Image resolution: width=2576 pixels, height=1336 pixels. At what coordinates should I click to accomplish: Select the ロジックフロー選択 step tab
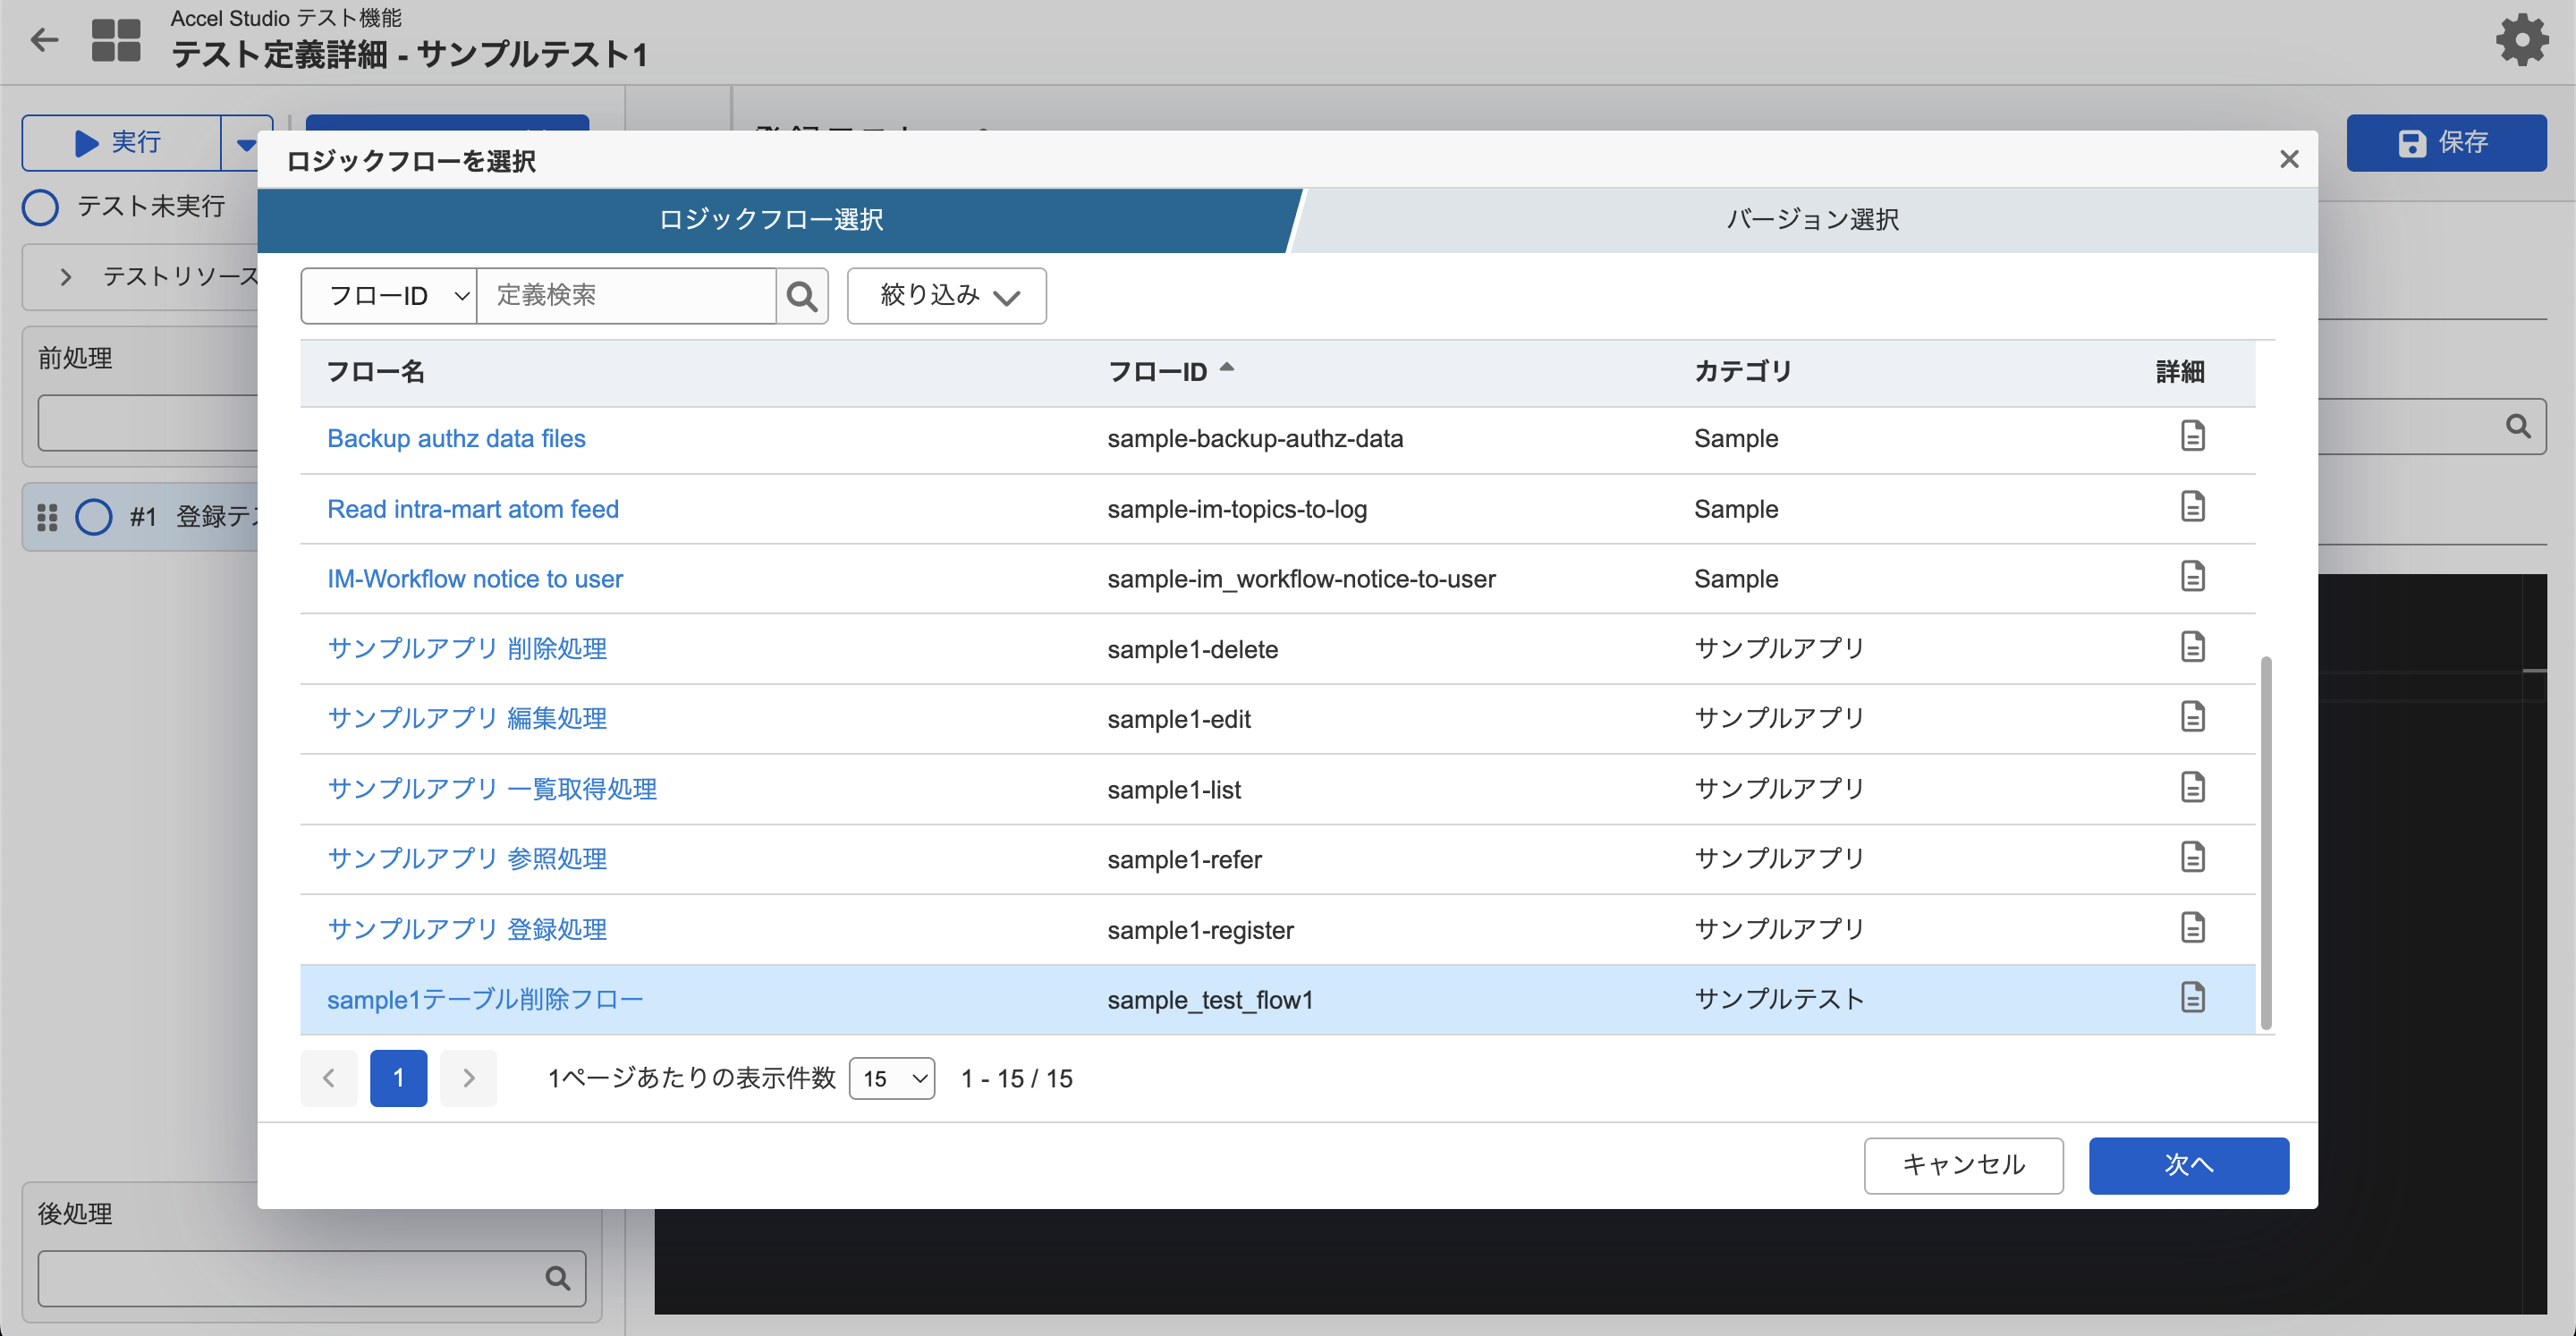click(x=771, y=220)
